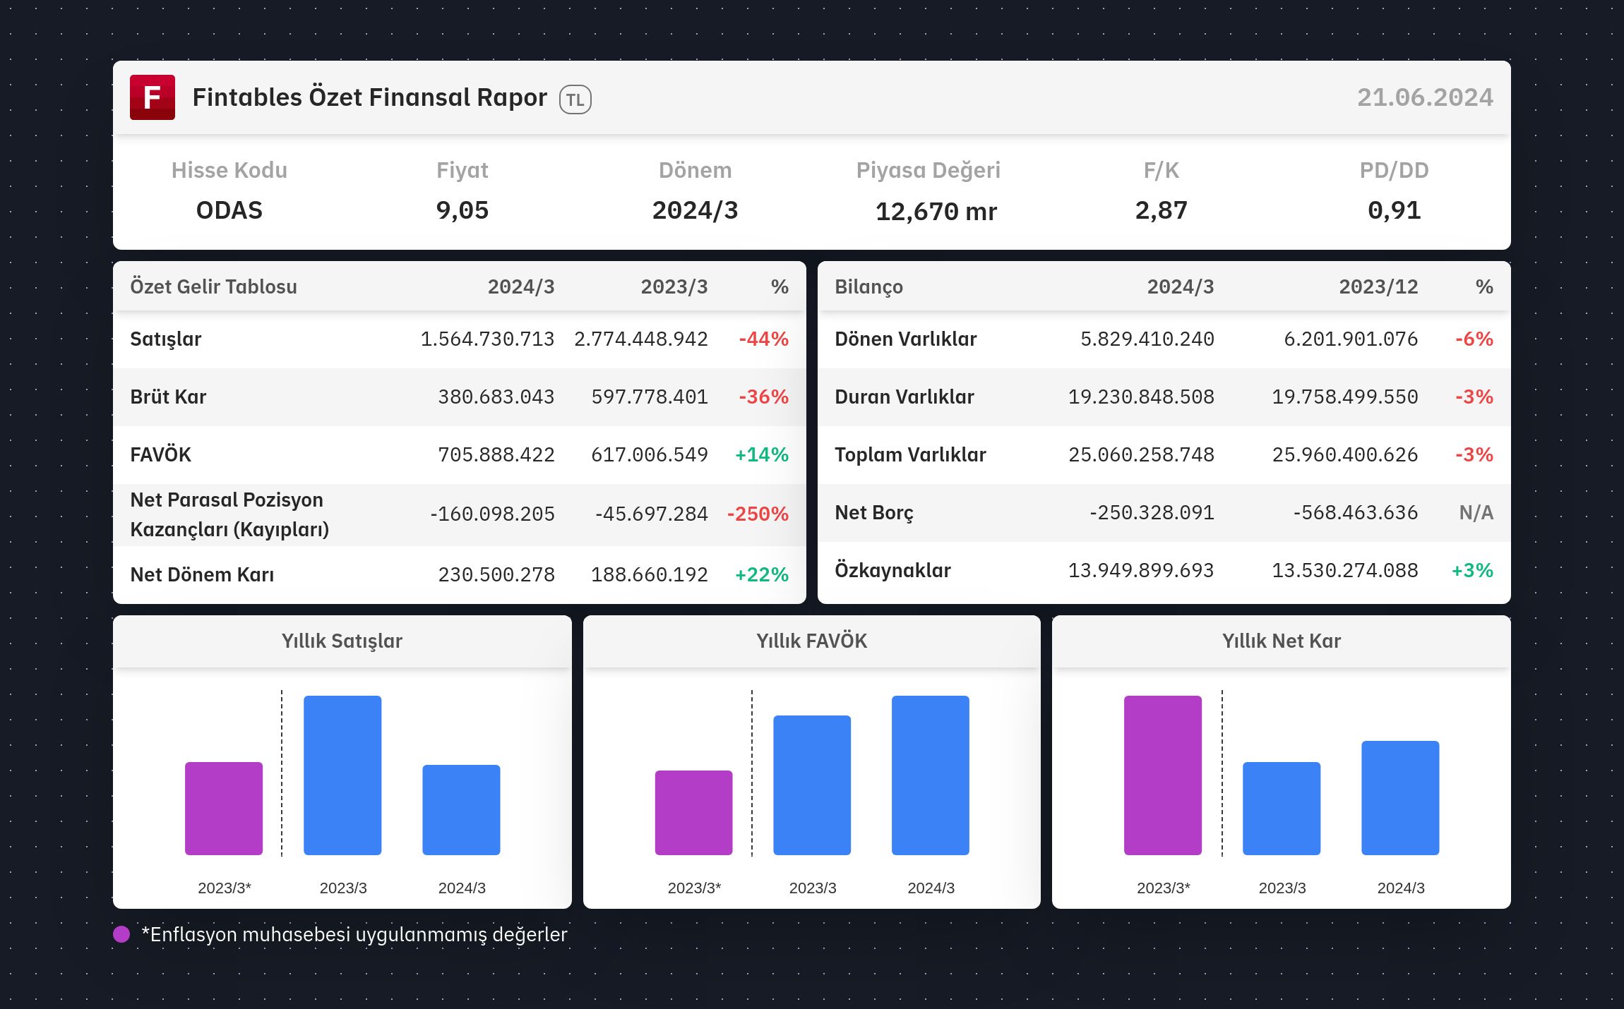Viewport: 1624px width, 1009px height.
Task: Select the report date 21.06.2024
Action: click(x=1425, y=97)
